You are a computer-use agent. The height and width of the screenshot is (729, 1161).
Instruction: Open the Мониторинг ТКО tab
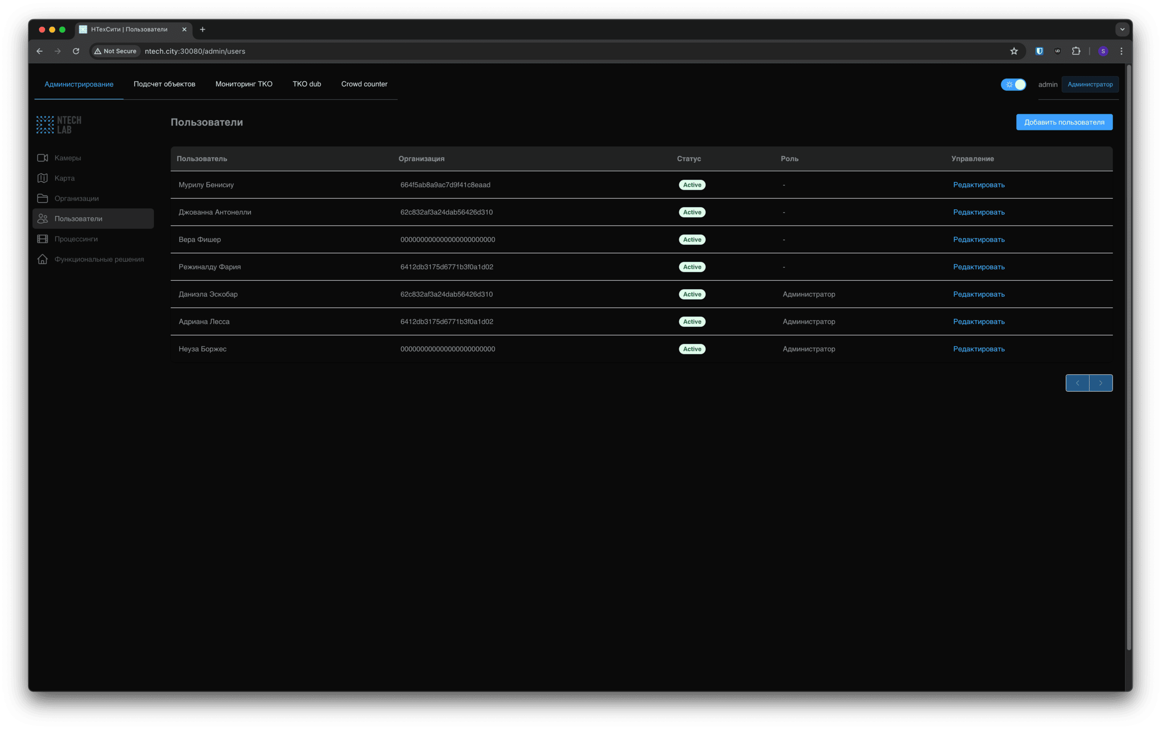point(244,84)
